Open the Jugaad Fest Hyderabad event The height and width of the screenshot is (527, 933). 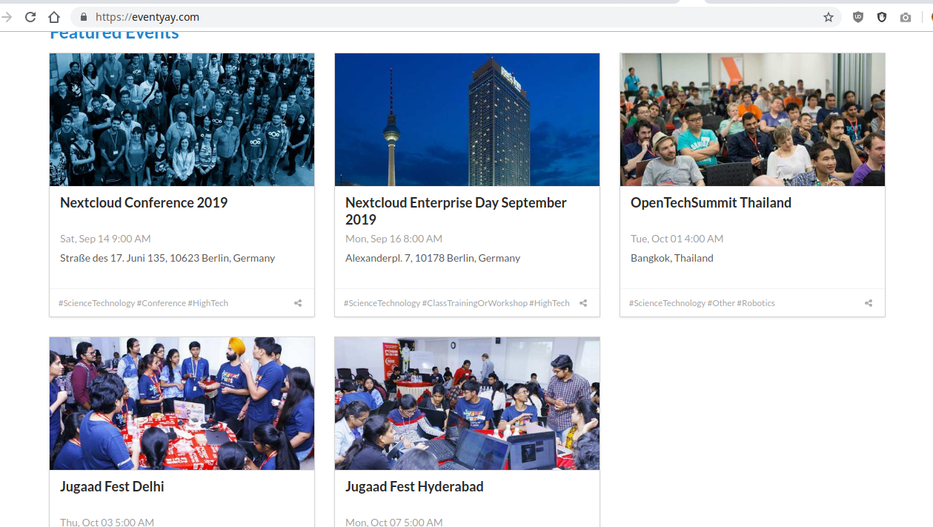[x=414, y=486]
